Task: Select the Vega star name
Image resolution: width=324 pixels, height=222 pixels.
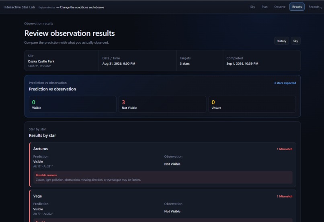Action: 37,196
